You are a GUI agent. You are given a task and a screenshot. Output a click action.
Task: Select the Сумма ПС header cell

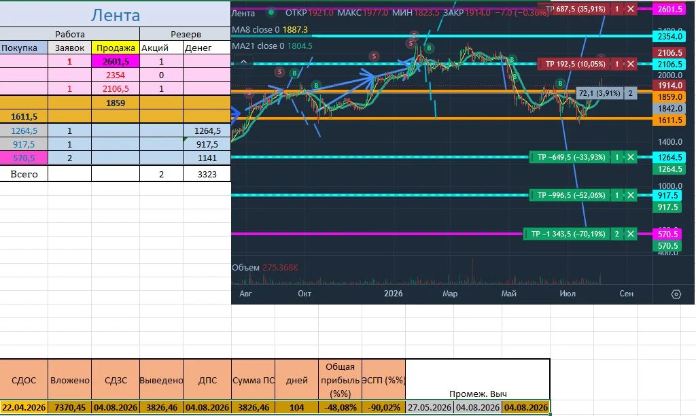click(x=254, y=380)
